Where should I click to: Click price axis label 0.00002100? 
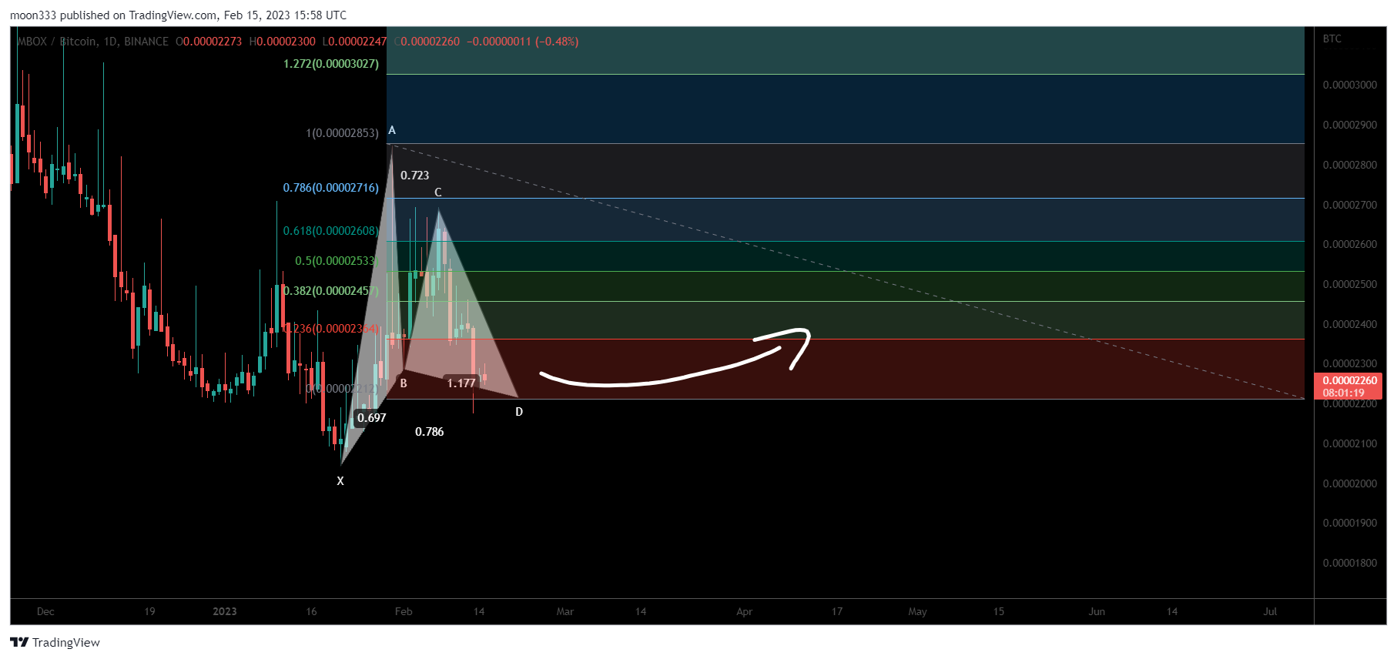(1350, 443)
